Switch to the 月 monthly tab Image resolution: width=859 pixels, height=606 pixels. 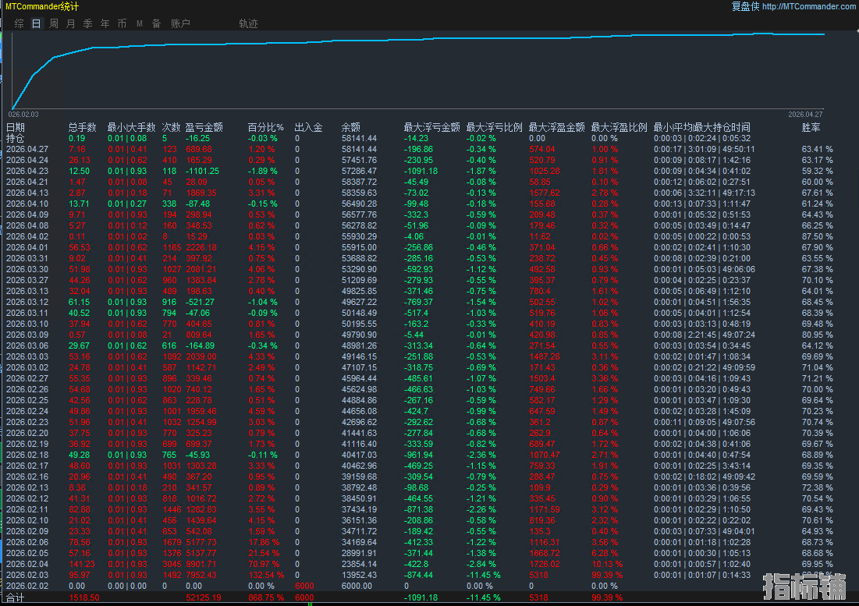[x=71, y=23]
